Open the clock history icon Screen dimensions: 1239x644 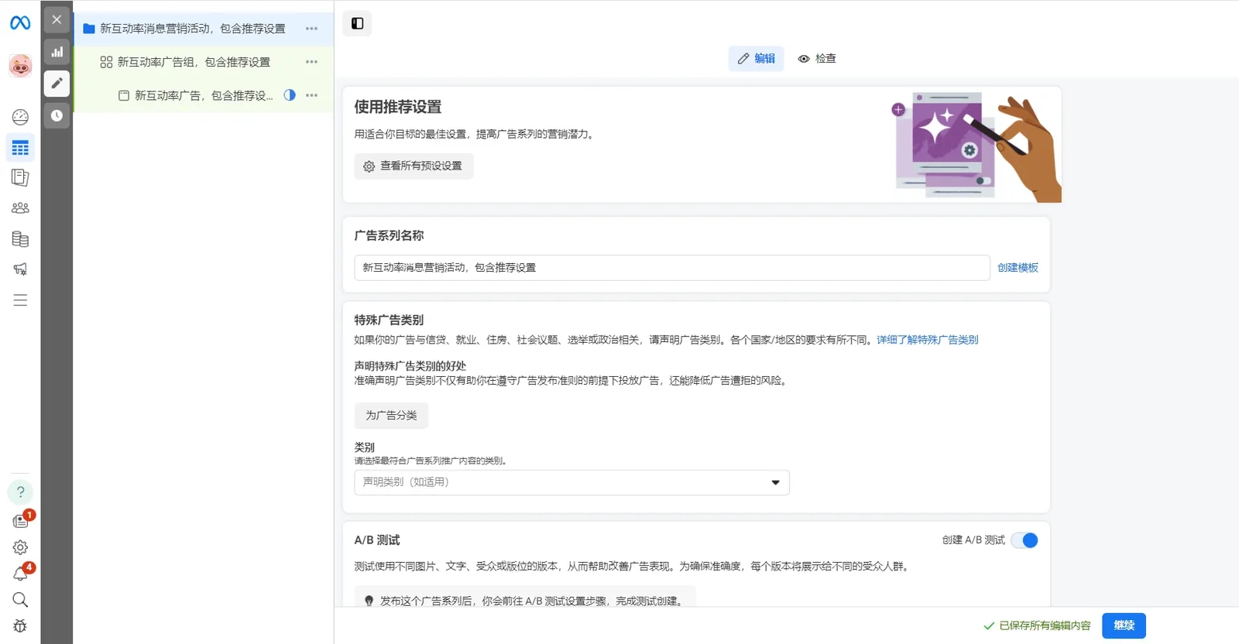57,115
